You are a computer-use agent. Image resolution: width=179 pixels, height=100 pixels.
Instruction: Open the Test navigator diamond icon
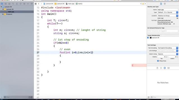coord(20,4)
